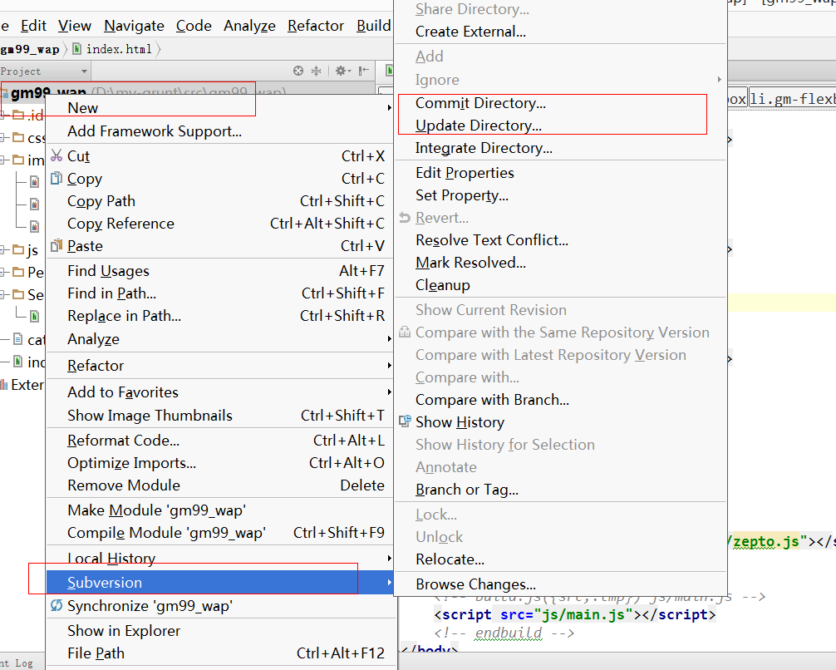
Task: Expand the css folder node
Action: pyautogui.click(x=3, y=138)
